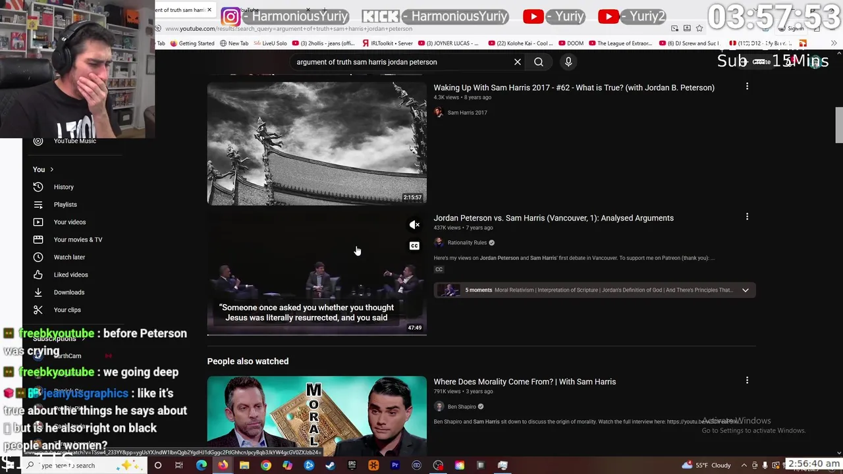Show hidden system tray icons

tap(744, 465)
